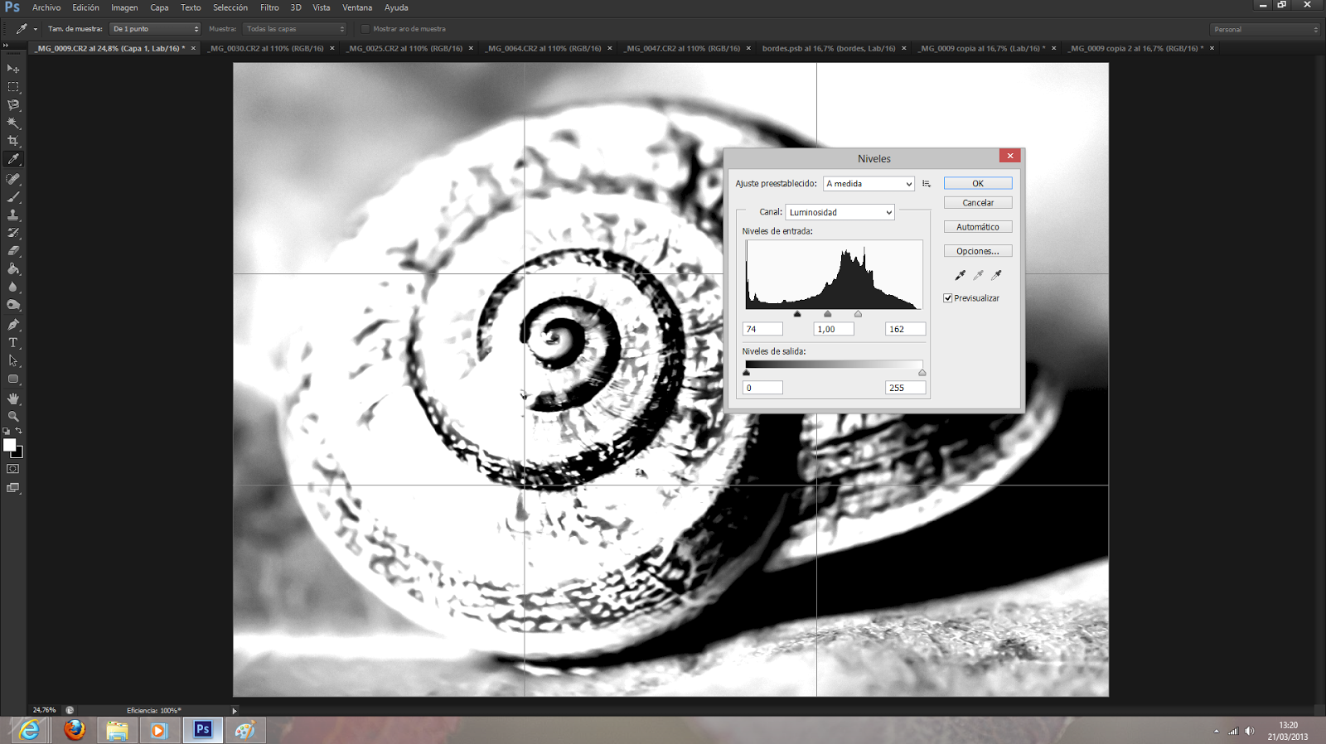Viewport: 1326px width, 744px height.
Task: Click the highlight input field showing 162
Action: (905, 330)
